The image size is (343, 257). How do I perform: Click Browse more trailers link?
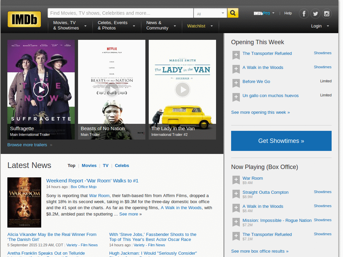[27, 145]
